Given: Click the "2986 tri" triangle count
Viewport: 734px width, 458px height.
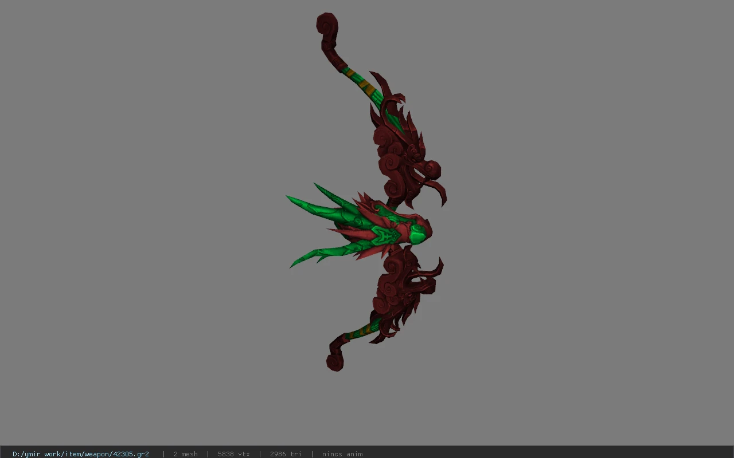Looking at the screenshot, I should [x=286, y=454].
